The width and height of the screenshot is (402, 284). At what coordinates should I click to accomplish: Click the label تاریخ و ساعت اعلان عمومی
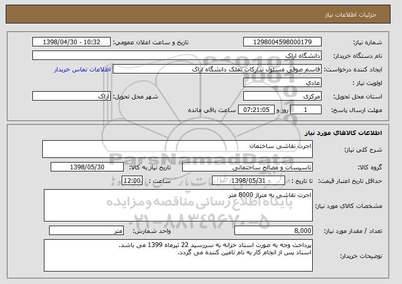click(x=151, y=43)
